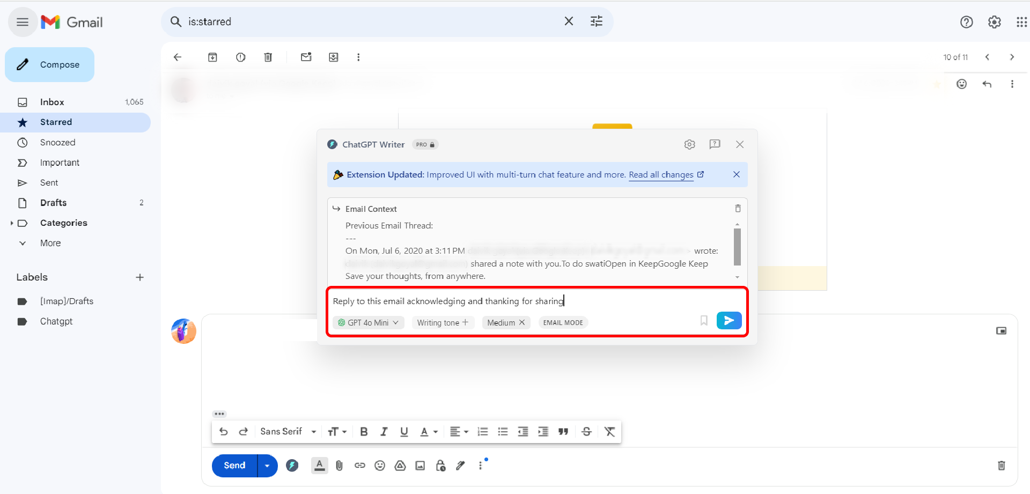The image size is (1030, 494).
Task: Report this email as spam
Action: 240,57
